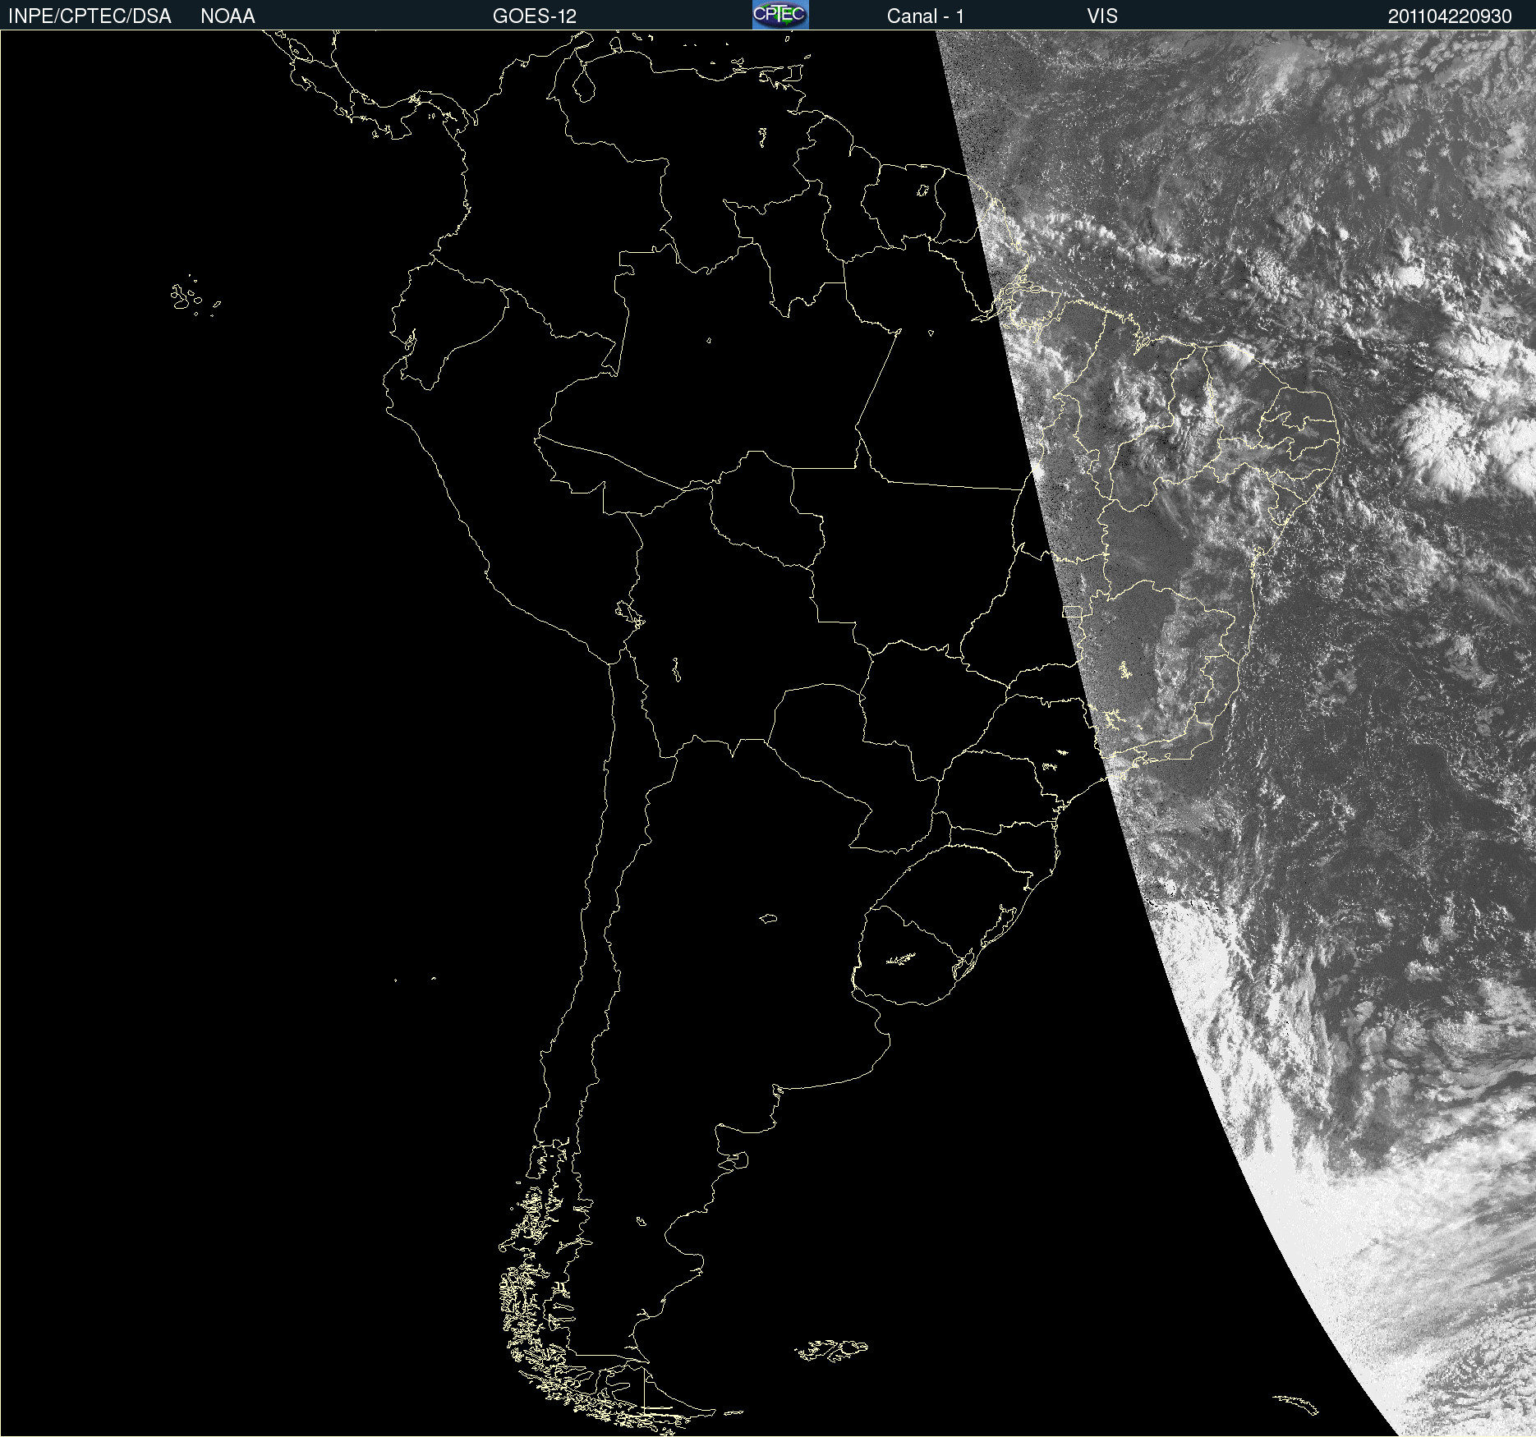Screen dimensions: 1536x1437
Task: Click the INPE/CPTEC/DSA header text
Action: point(90,16)
